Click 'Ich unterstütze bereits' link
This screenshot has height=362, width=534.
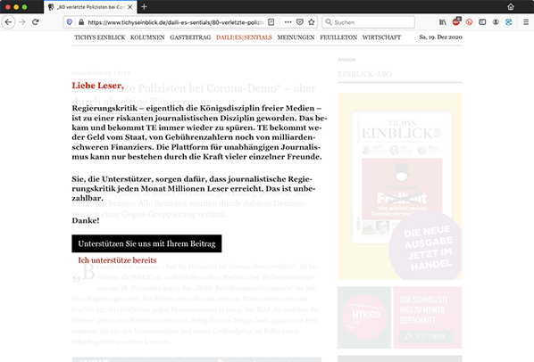click(x=117, y=260)
